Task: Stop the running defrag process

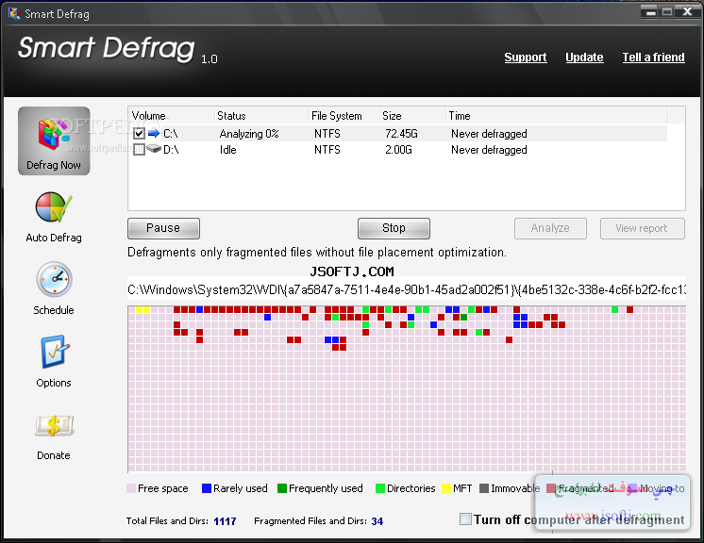Action: tap(394, 228)
